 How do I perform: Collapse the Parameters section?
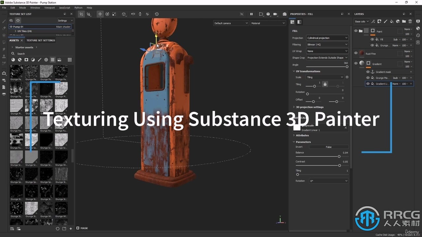tap(294, 142)
